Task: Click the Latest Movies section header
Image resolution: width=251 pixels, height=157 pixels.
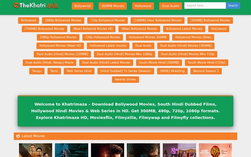Action: pyautogui.click(x=125, y=136)
